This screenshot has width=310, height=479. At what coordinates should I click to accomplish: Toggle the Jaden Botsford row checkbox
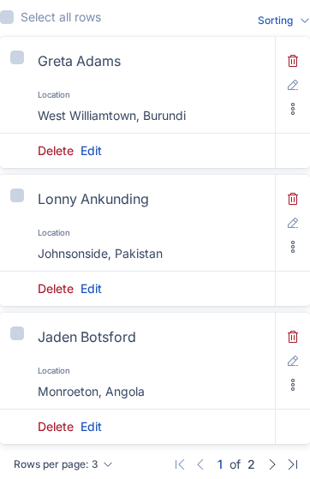point(17,333)
